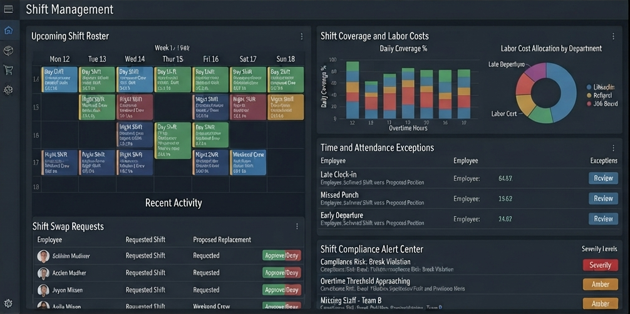Open the hamburger menu icon
Viewport: 630px width, 314px height.
(8, 9)
